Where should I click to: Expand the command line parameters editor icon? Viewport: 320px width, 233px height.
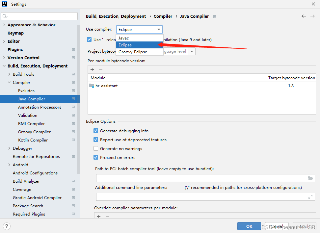pos(310,197)
